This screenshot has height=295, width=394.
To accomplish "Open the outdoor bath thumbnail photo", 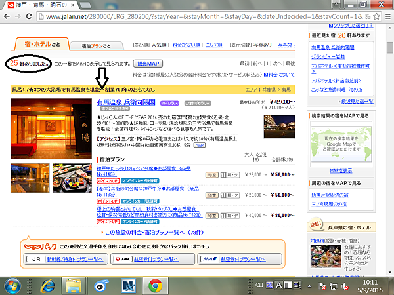I will [30, 178].
